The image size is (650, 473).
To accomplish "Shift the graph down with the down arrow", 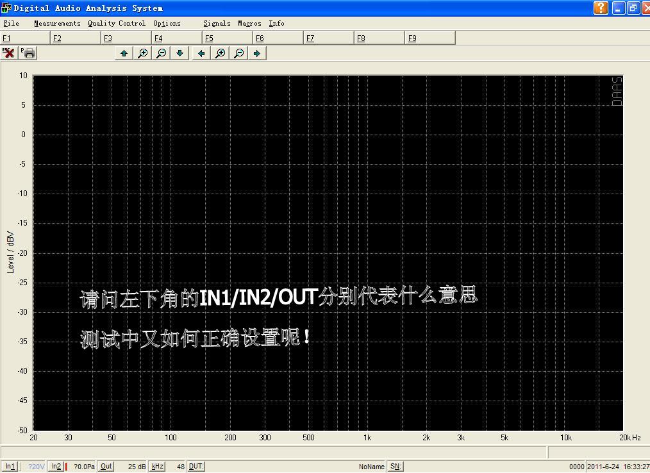I will click(180, 53).
